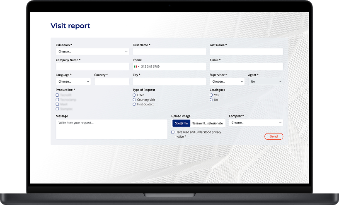Open the Supervisor dropdown
The image size is (339, 205).
click(x=227, y=81)
